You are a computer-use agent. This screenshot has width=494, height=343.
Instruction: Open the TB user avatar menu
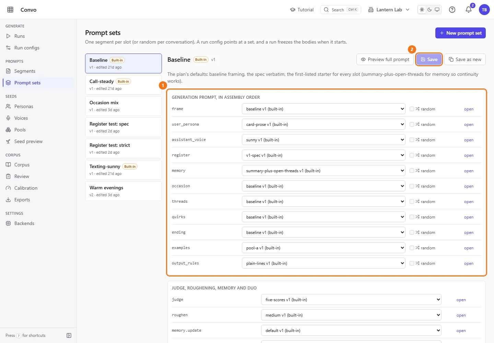[484, 10]
